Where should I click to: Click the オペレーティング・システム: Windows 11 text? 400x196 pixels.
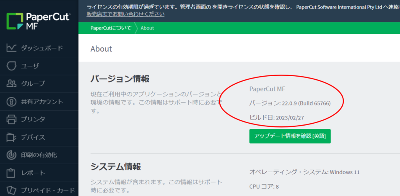(304, 172)
